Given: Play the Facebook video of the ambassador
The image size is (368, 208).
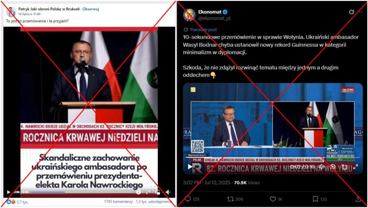Looking at the screenshot, I should [x=9, y=192].
